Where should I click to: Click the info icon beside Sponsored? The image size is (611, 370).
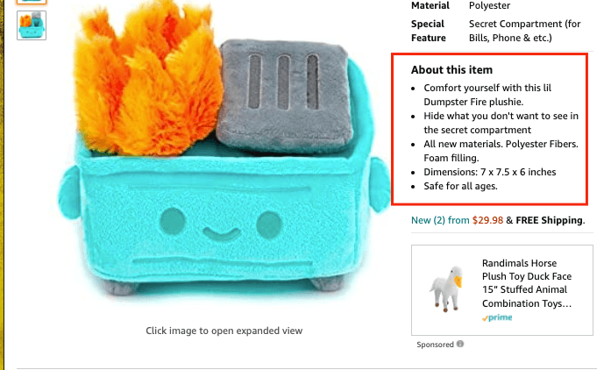click(x=460, y=344)
